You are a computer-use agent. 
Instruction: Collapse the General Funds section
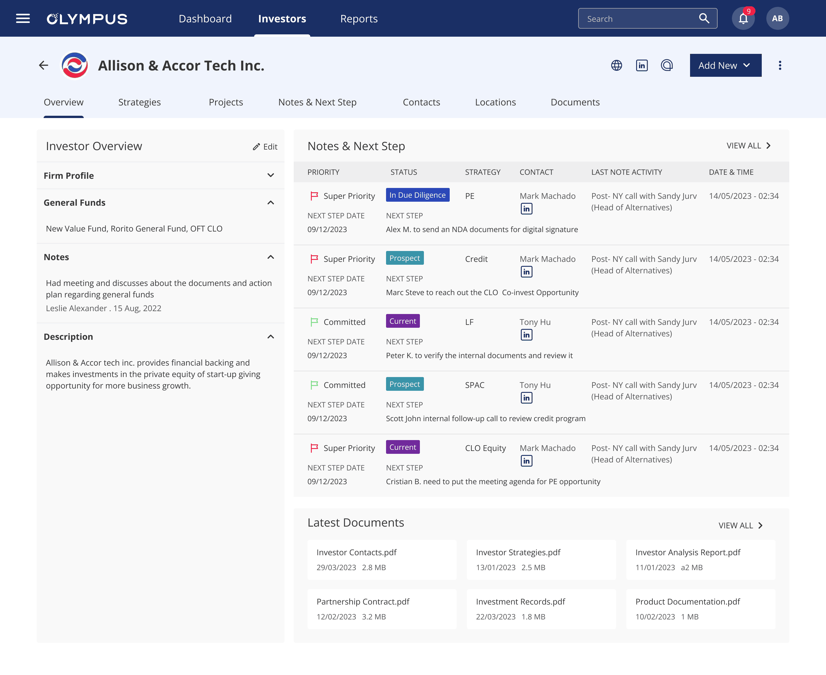[x=270, y=203]
